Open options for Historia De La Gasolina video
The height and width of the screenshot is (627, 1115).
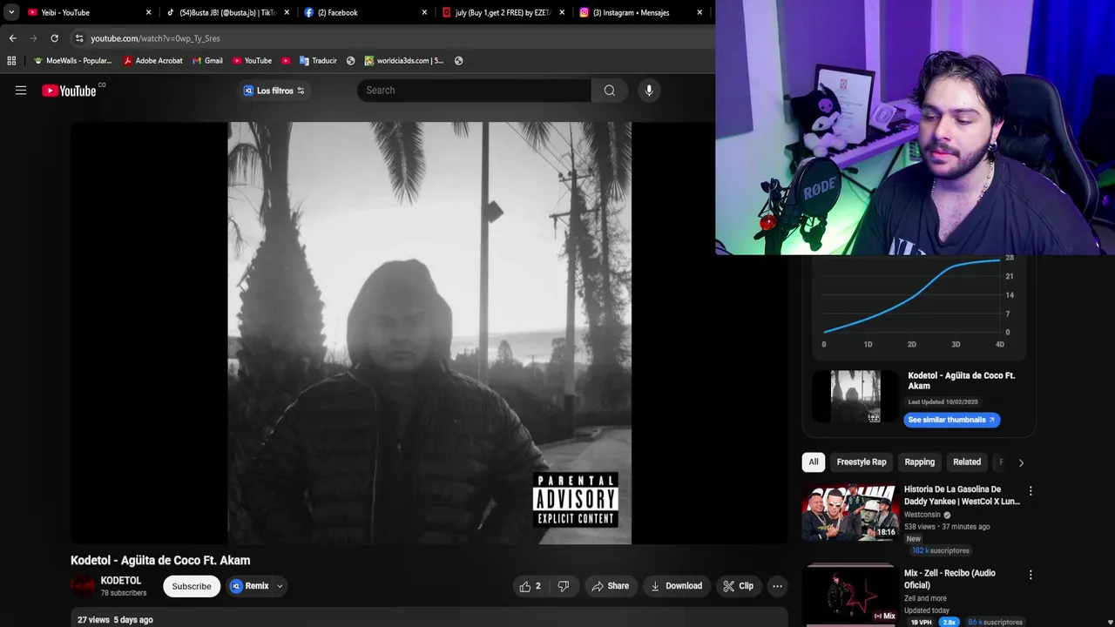click(x=1031, y=491)
